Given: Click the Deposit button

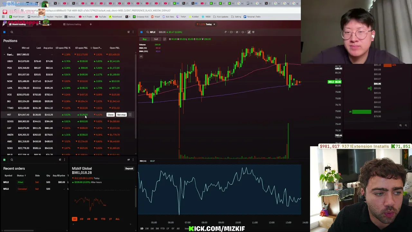Looking at the screenshot, I should click(x=129, y=169).
